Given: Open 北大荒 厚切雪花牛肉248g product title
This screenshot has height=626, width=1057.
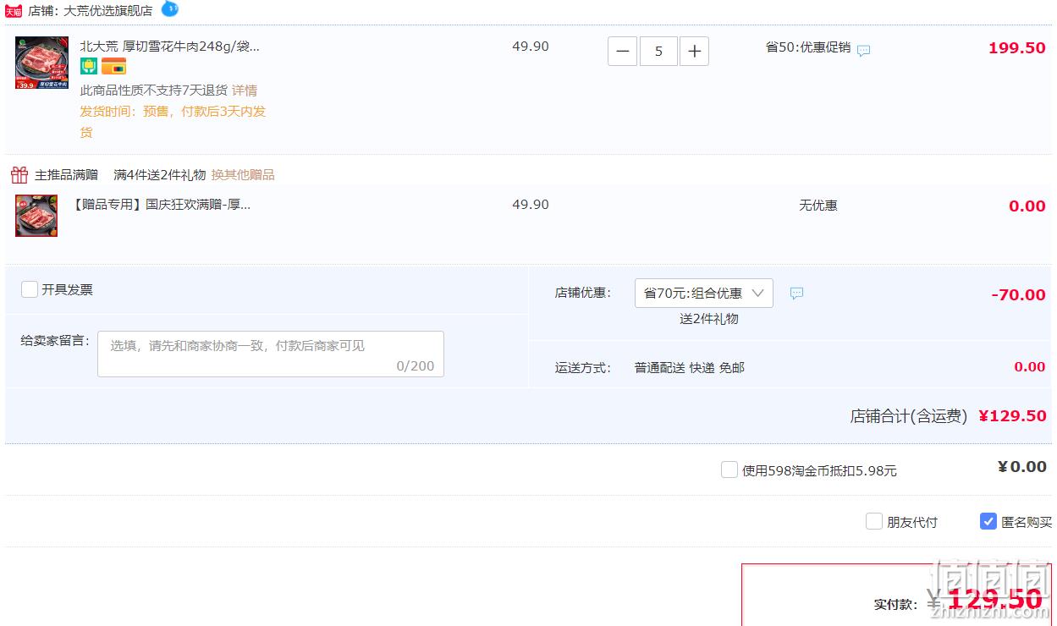Looking at the screenshot, I should 170,47.
